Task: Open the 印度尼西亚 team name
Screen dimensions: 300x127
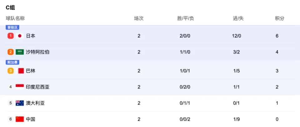Action: pos(38,87)
